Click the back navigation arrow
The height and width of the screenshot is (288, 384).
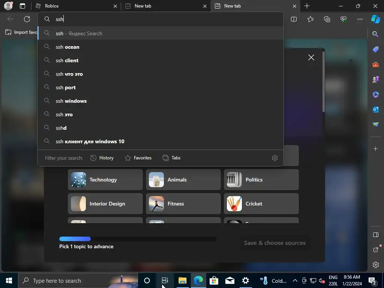pos(10,19)
